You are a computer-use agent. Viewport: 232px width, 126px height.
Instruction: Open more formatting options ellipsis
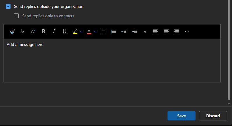[187, 32]
